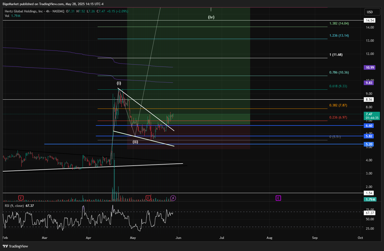Click the purple 10.99 price label

pos(370,68)
